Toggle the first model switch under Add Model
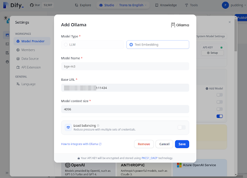 (x=220, y=95)
